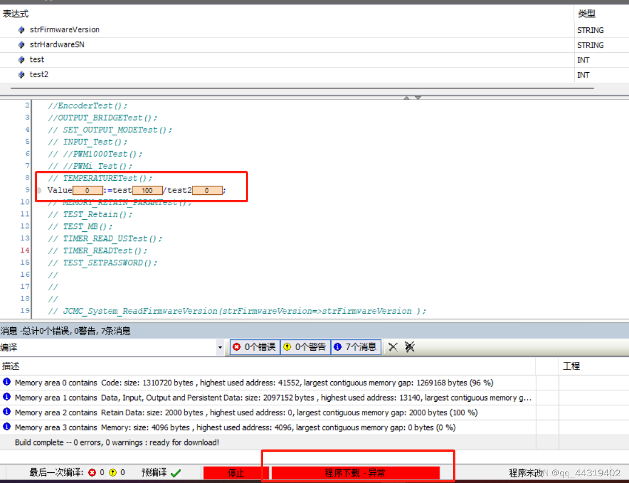Screen dimensions: 629x483
Task: Select the strHardwareSN variable icon
Action: point(22,44)
